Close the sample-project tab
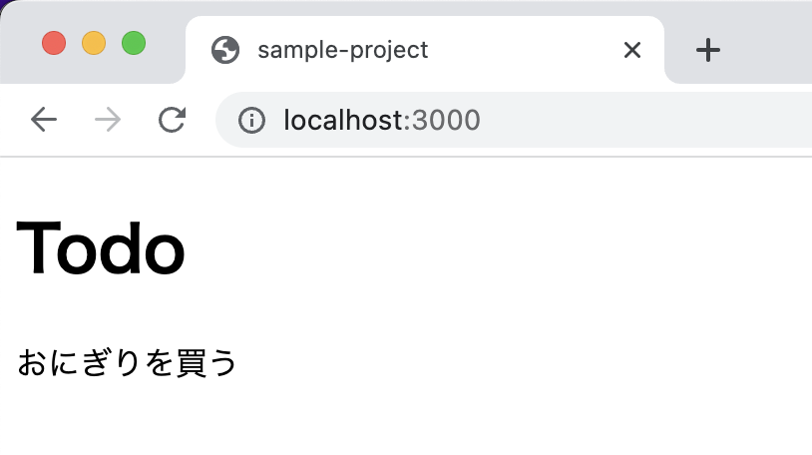812x455 pixels. coord(632,50)
